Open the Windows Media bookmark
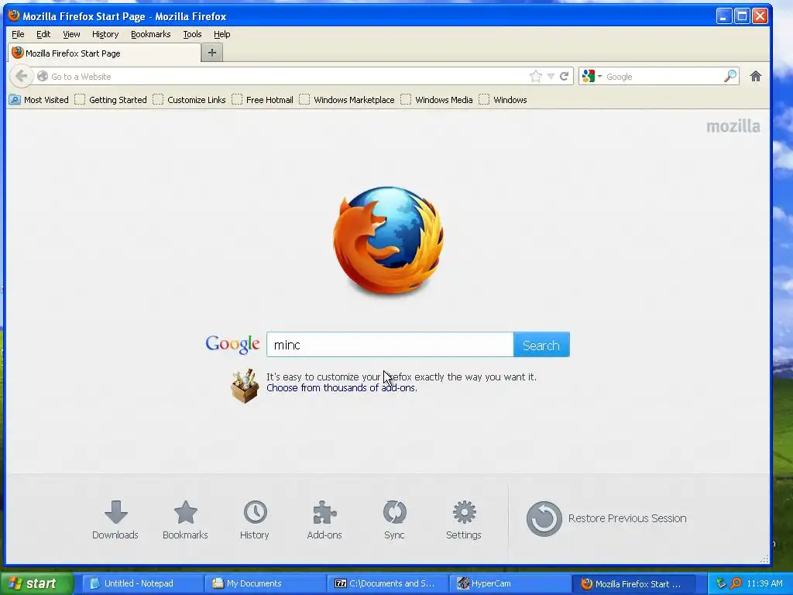This screenshot has height=595, width=793. pos(437,100)
